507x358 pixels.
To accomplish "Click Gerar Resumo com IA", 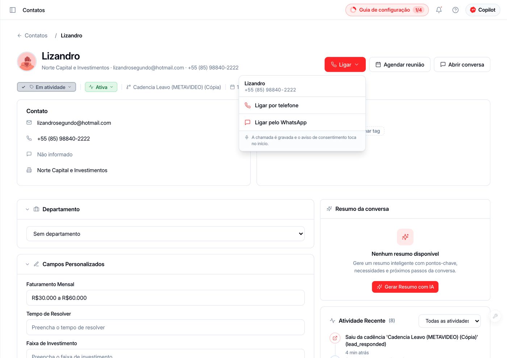I will [x=405, y=287].
